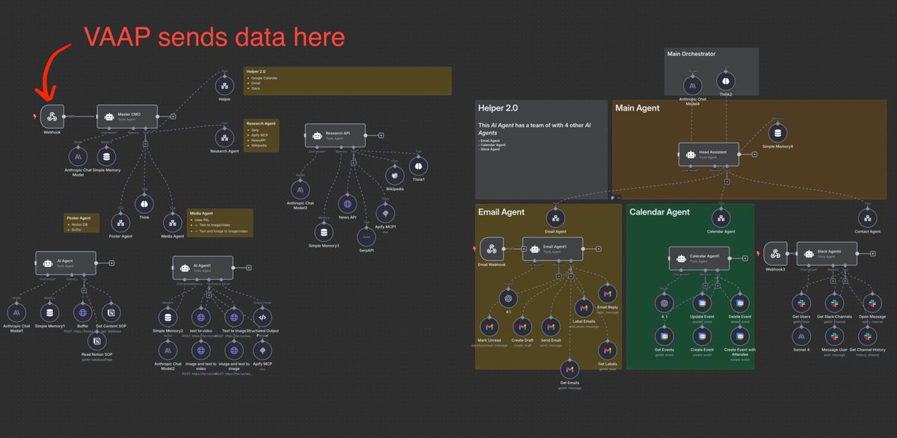Screen dimensions: 897x438
Task: Open the Email Reply Gmail node
Action: coord(607,294)
